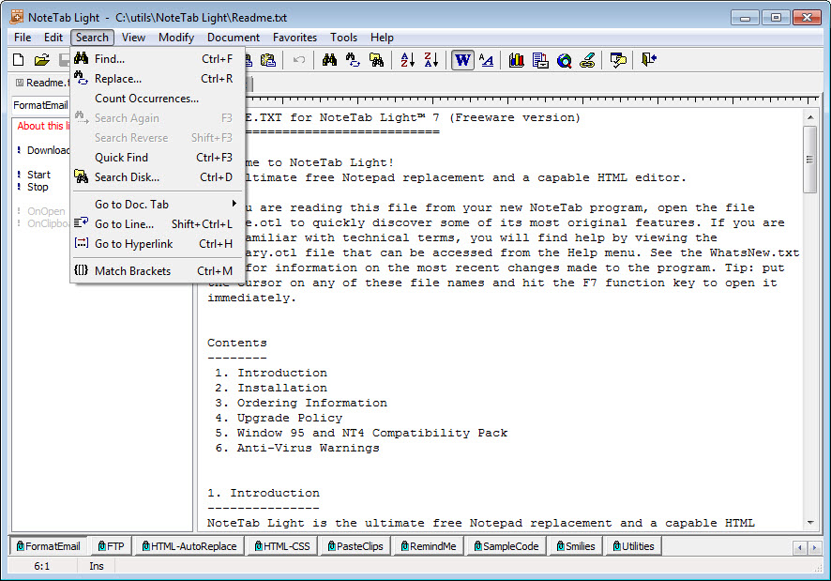Click the Search Disk icon in the toolbar
This screenshot has width=831, height=581.
click(376, 60)
